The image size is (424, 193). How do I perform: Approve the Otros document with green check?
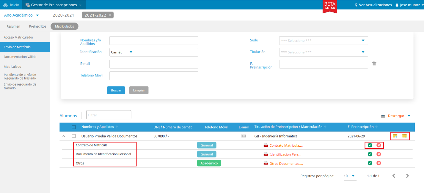click(x=370, y=163)
